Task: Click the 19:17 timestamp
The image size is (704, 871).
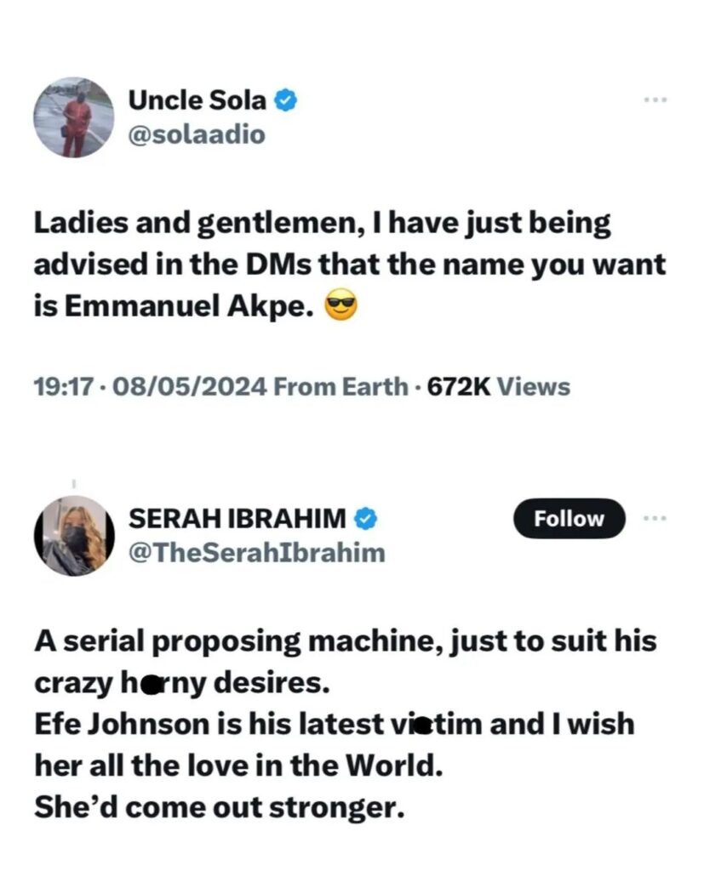Action: pos(62,387)
